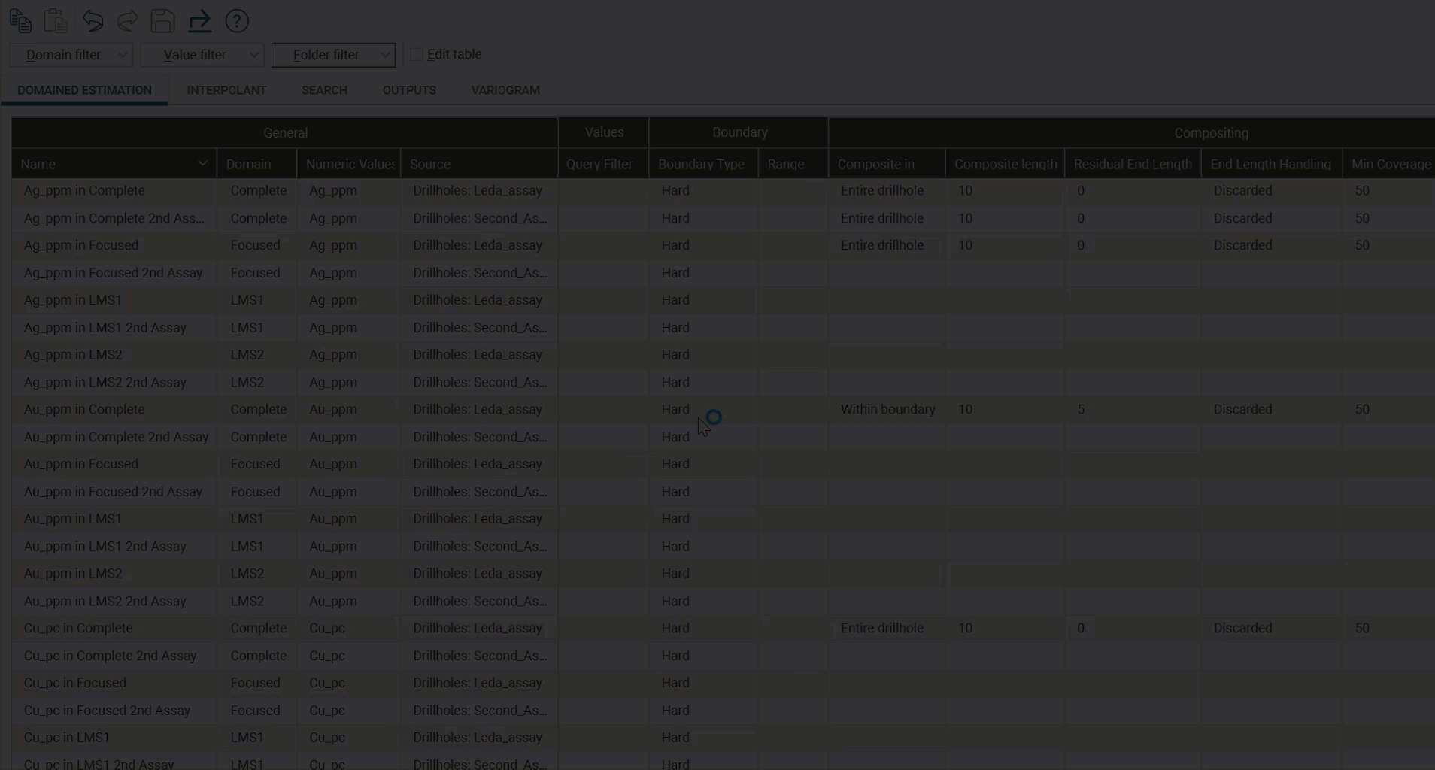The image size is (1435, 770).
Task: Click the Export arrow icon
Action: (199, 21)
